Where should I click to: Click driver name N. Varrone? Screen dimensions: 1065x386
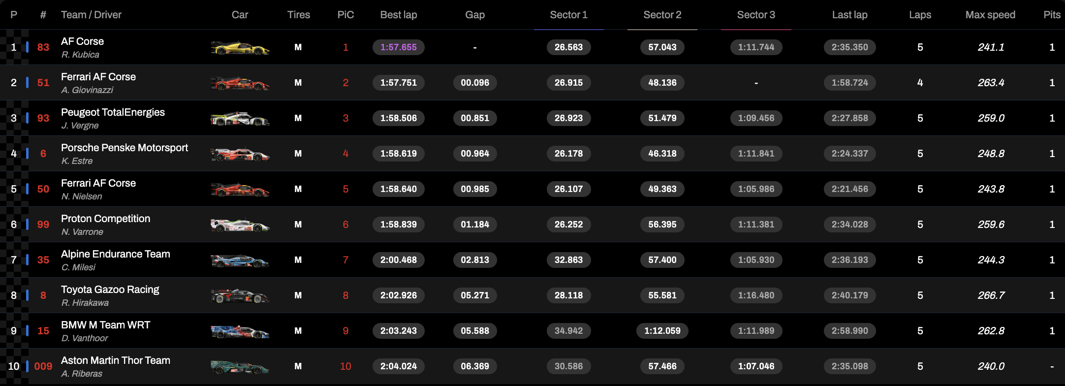[x=82, y=232]
